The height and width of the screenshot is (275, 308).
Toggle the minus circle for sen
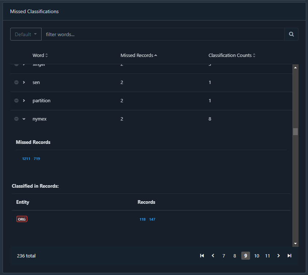(x=16, y=83)
